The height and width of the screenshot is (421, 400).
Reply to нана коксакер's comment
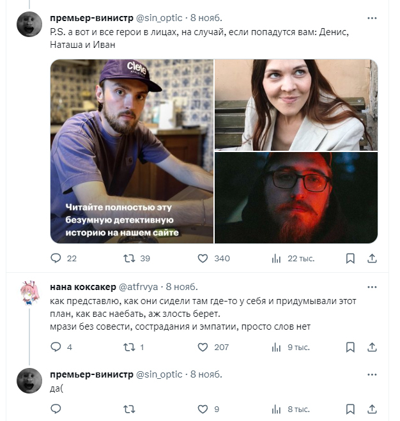click(56, 347)
